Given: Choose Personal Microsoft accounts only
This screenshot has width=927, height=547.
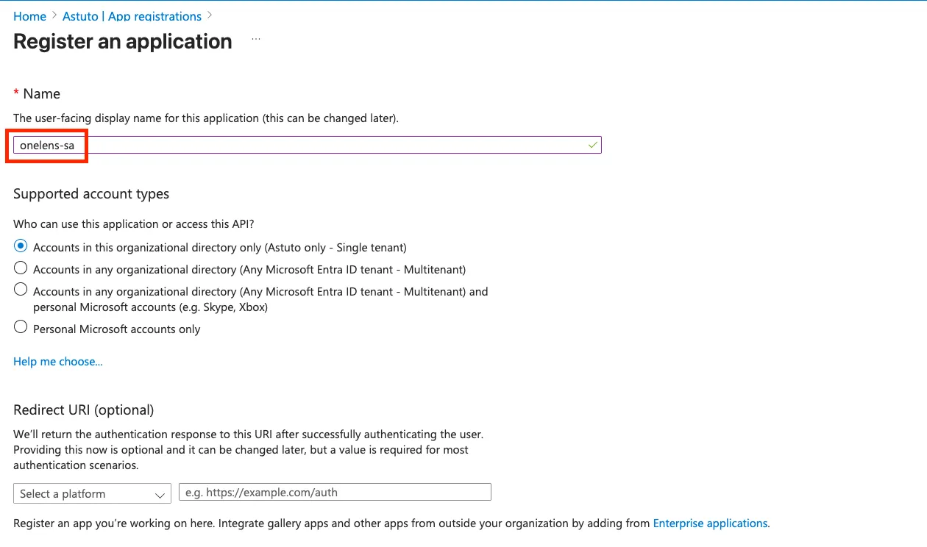Looking at the screenshot, I should [x=21, y=328].
